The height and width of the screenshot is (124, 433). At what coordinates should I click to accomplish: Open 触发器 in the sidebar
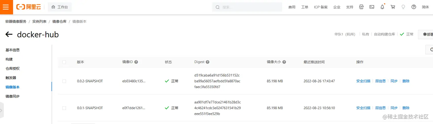pyautogui.click(x=11, y=78)
